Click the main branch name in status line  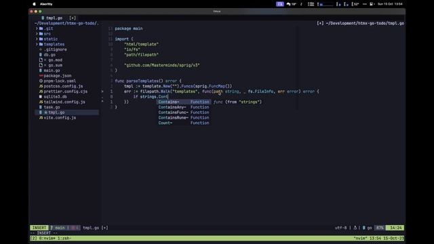60,228
